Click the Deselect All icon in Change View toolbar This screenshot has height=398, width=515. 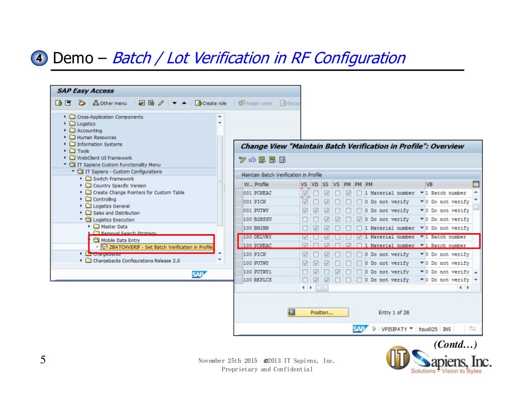click(x=282, y=160)
